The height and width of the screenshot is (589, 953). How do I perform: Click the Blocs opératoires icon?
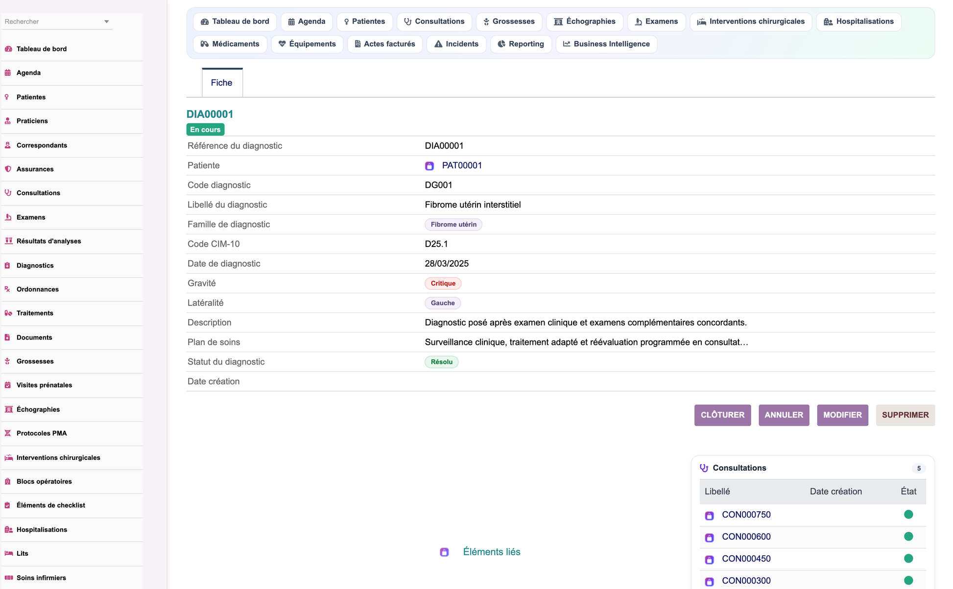coord(7,481)
